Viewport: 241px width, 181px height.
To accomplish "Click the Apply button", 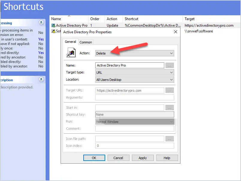I will click(143, 158).
